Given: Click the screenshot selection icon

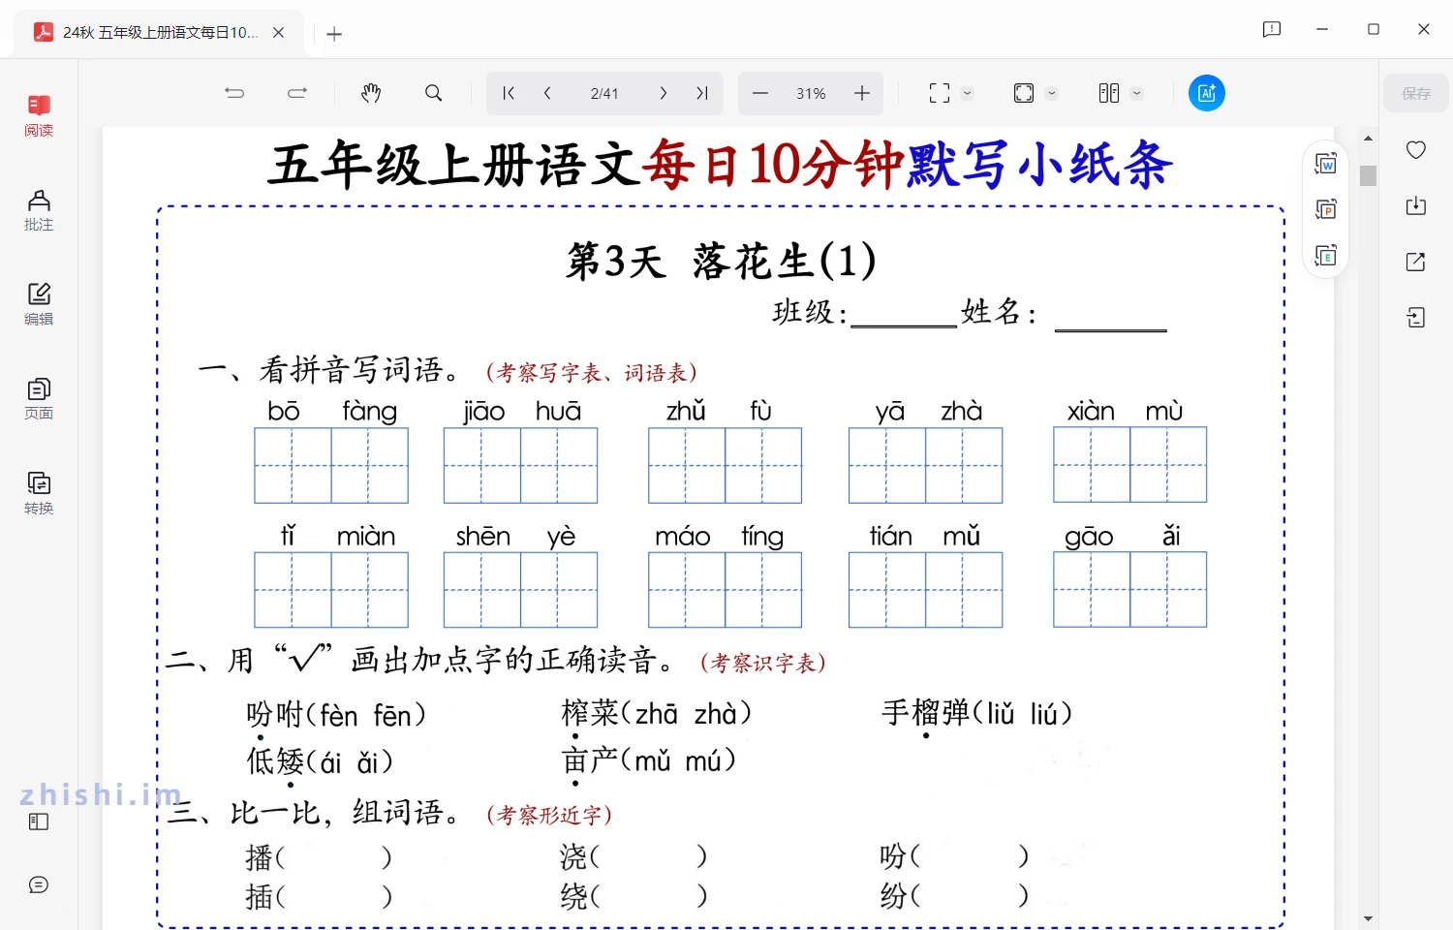Looking at the screenshot, I should [x=940, y=93].
